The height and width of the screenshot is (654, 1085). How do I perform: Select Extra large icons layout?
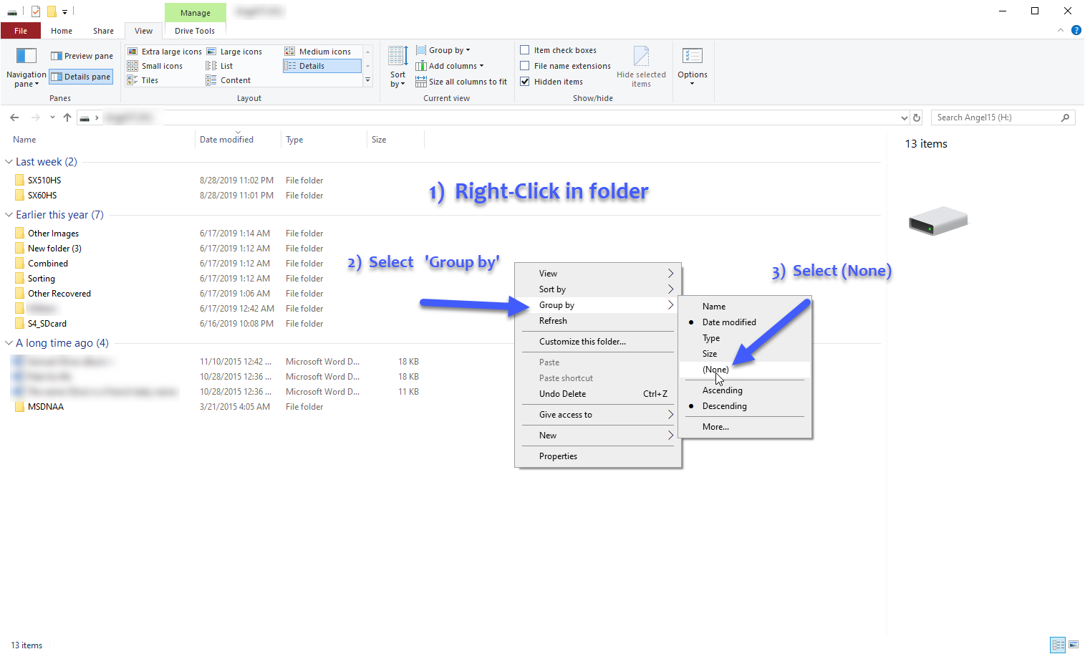165,52
